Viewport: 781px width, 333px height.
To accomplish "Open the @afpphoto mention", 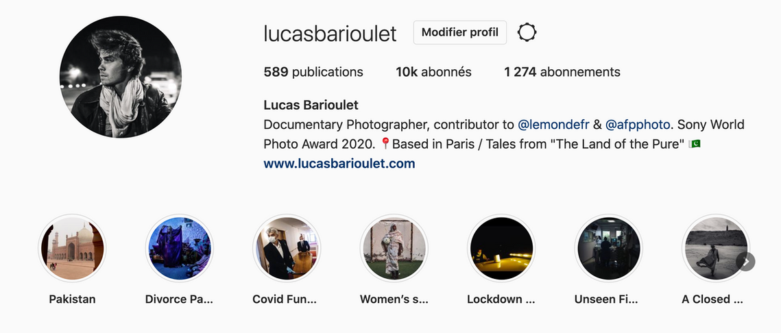I will pos(638,124).
